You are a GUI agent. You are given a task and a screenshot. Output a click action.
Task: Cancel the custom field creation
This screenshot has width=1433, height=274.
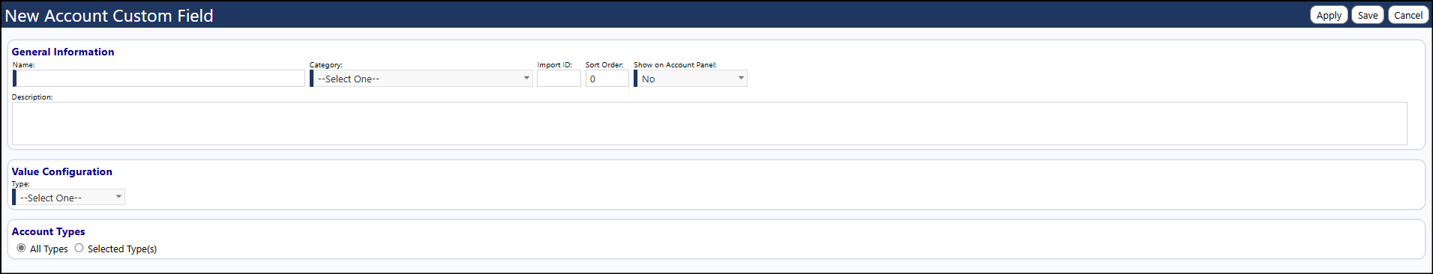click(1408, 15)
